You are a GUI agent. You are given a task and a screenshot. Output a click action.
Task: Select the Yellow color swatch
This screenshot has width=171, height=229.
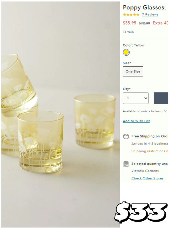coord(126,52)
